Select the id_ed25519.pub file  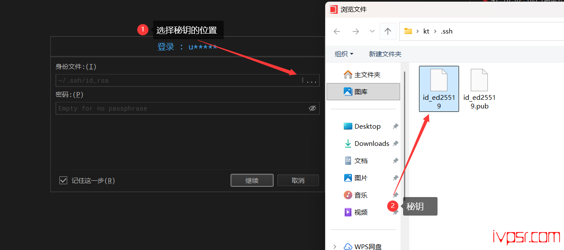[x=479, y=89]
